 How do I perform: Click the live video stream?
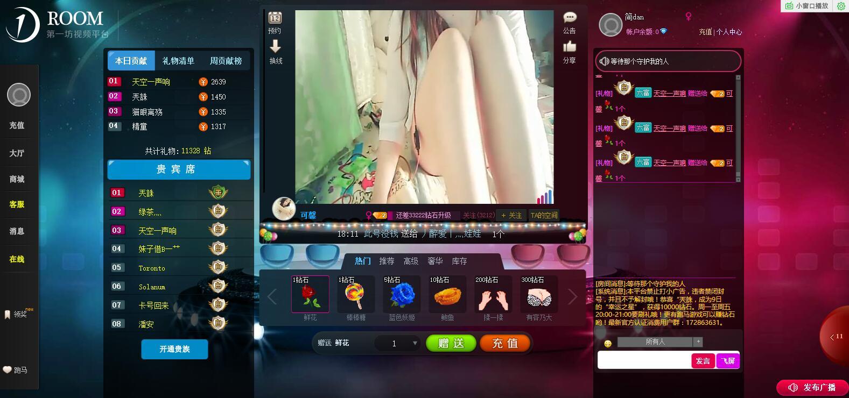(424, 106)
